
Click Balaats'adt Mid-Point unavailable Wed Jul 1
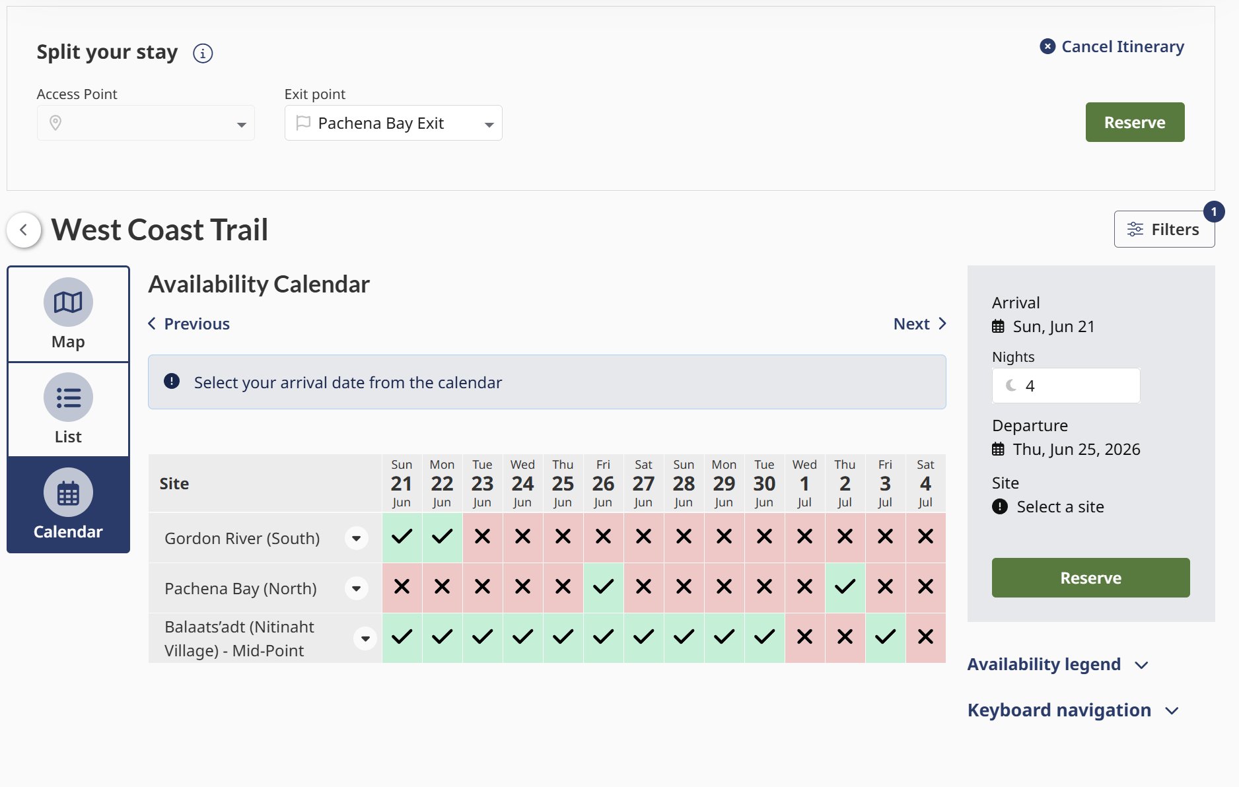tap(804, 638)
